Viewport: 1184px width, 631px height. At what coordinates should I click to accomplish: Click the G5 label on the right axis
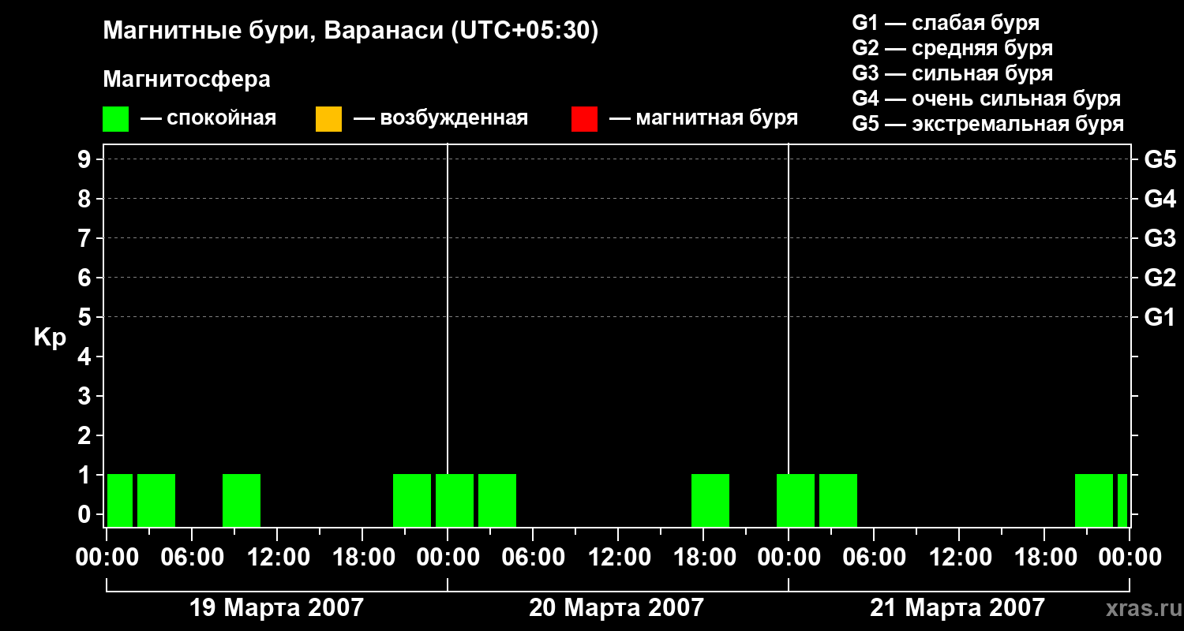[1160, 159]
